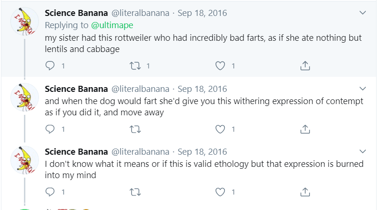Reply to the withering expression tweet
378x210 pixels.
(x=50, y=129)
